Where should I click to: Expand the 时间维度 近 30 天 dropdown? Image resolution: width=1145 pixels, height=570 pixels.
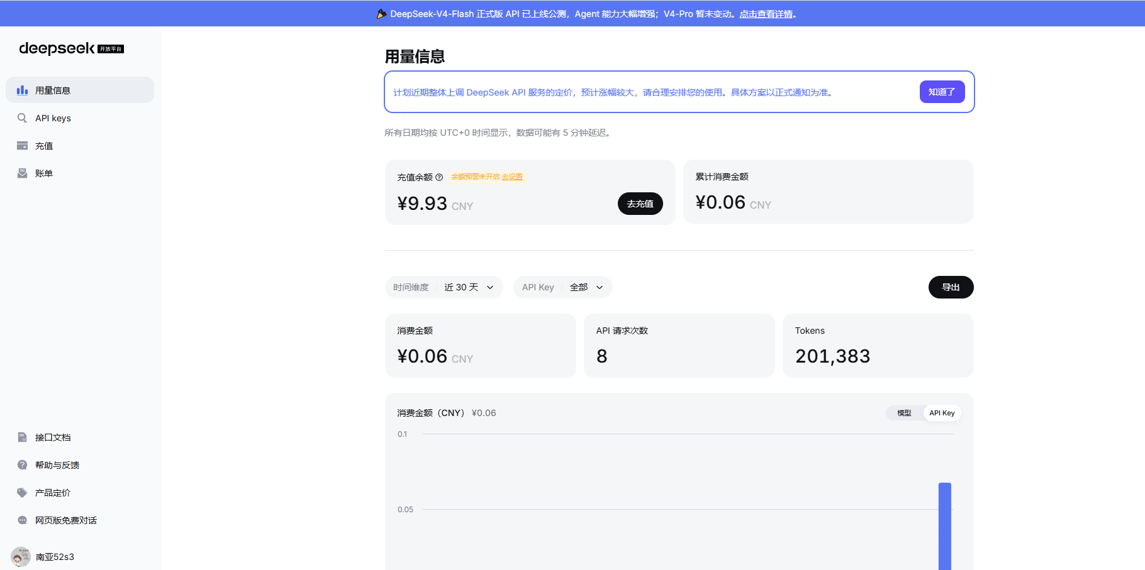tap(444, 287)
